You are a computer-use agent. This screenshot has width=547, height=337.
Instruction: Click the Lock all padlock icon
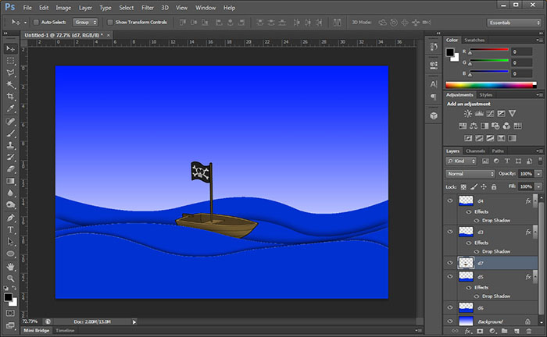493,187
